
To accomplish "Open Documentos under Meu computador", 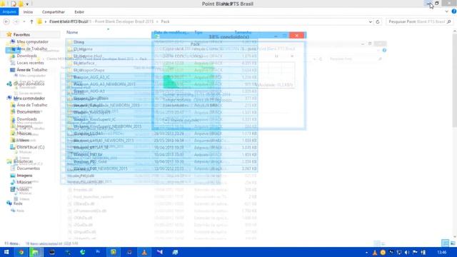I will coord(28,112).
